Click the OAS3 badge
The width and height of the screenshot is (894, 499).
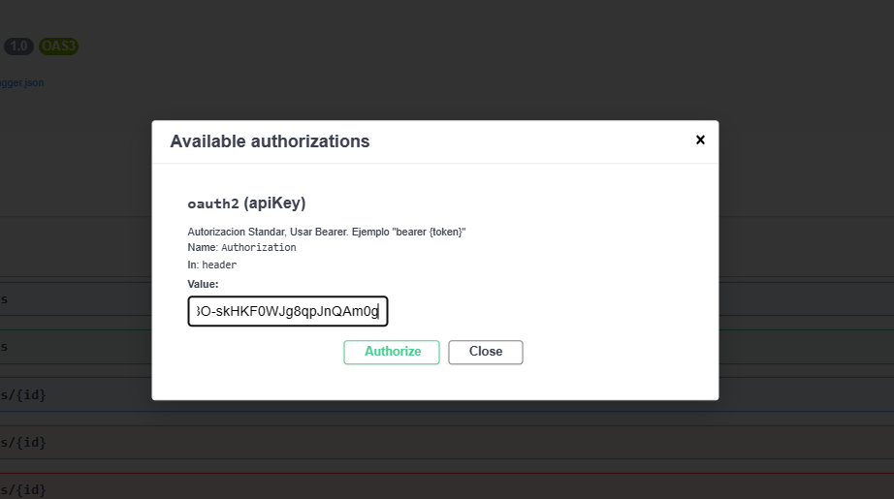tap(58, 47)
